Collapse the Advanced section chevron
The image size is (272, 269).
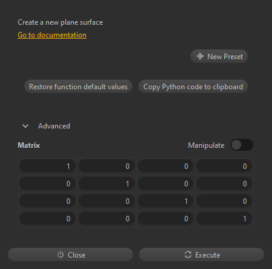pos(25,126)
